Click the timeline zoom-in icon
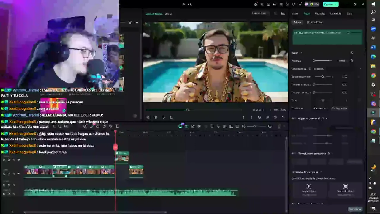 pos(270,126)
